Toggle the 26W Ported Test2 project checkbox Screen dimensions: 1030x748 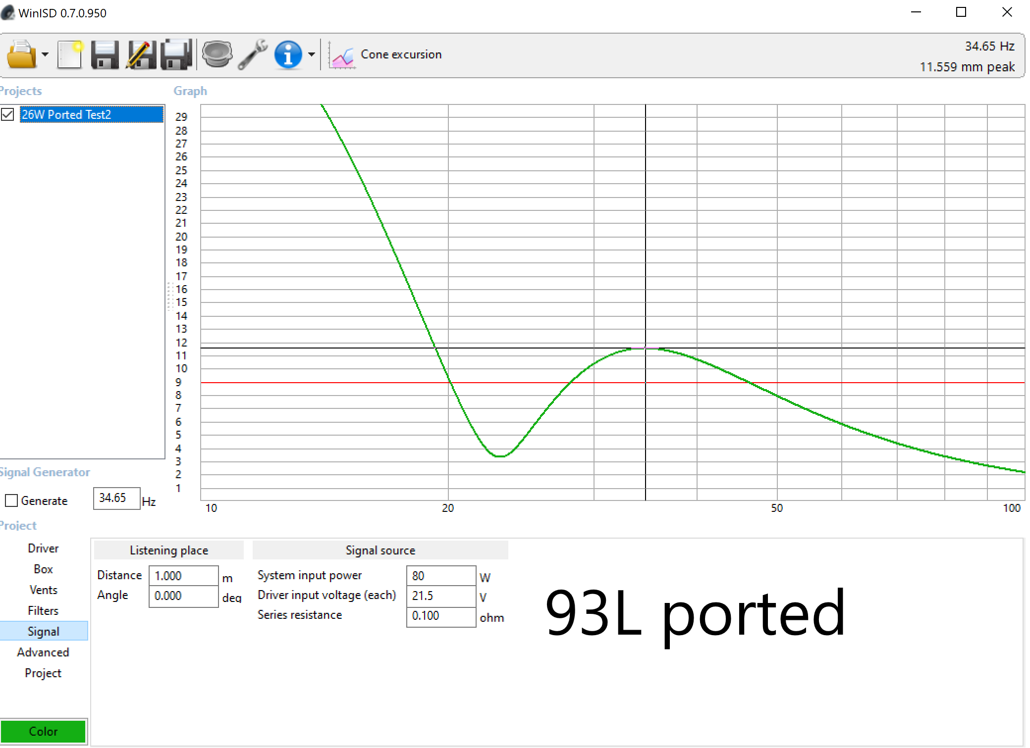click(7, 114)
